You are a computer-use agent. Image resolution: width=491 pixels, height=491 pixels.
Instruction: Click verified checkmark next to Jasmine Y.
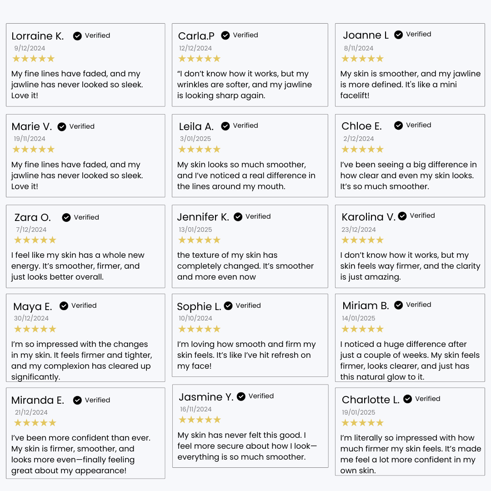tap(241, 396)
